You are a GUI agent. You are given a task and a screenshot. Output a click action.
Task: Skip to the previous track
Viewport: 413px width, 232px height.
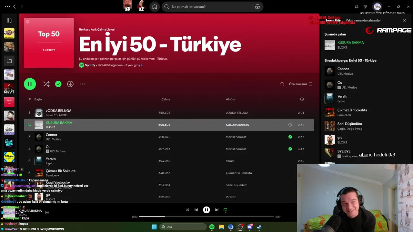[x=196, y=210]
